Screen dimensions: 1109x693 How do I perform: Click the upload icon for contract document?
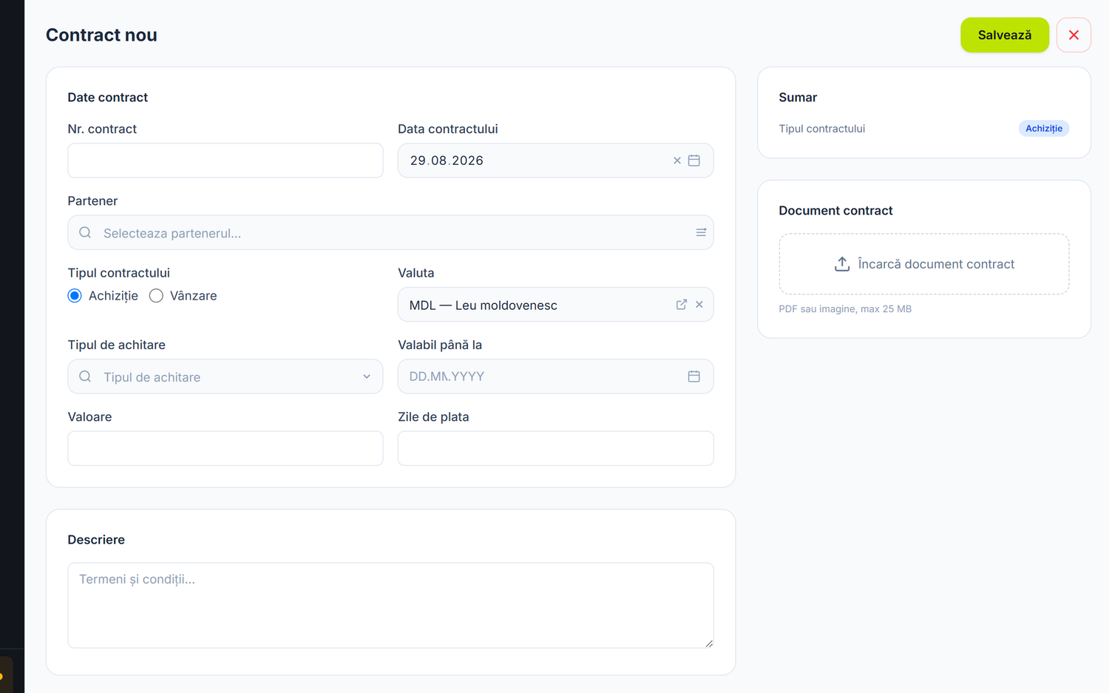click(x=842, y=264)
